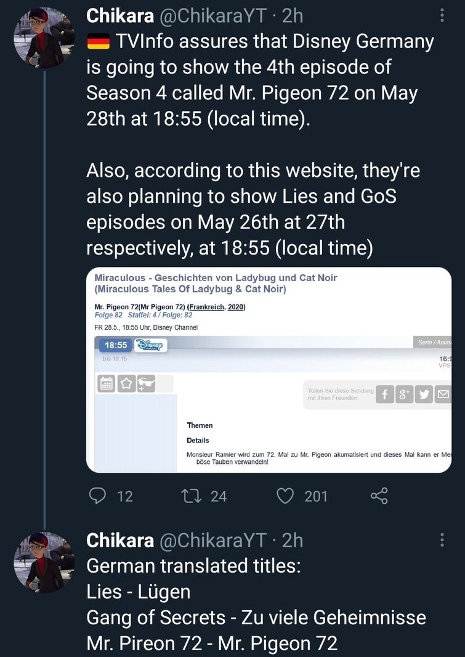Open Chikara's avatar on second tweet
This screenshot has width=465, height=657.
click(44, 562)
